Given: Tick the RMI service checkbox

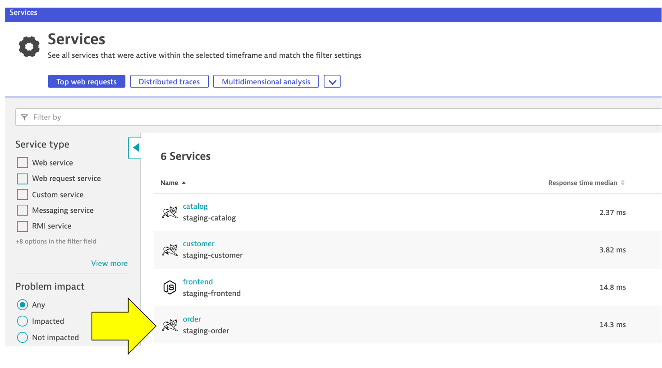Looking at the screenshot, I should tap(22, 226).
